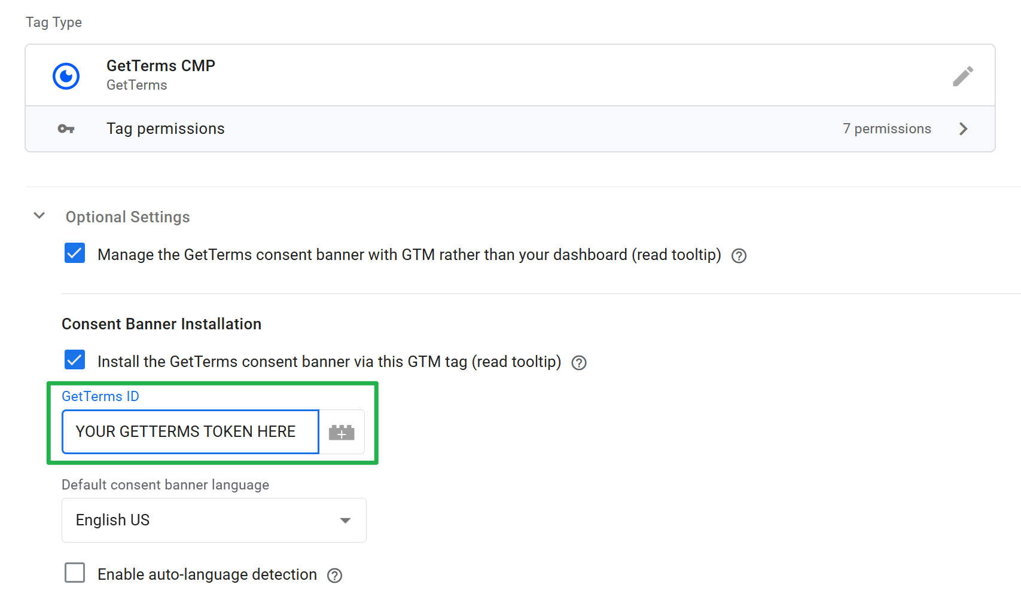Uncheck Install the GetTerms consent banner via GTM
The height and width of the screenshot is (612, 1021).
(x=75, y=360)
